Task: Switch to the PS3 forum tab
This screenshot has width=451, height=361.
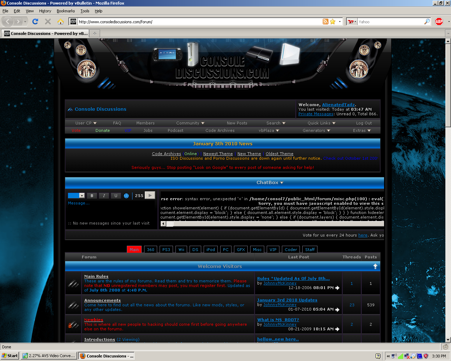Action: click(x=166, y=250)
